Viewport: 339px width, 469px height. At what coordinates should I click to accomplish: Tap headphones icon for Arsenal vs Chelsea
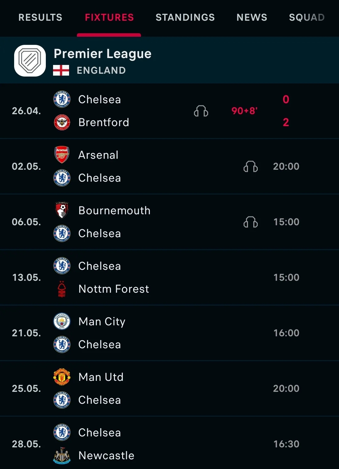pos(250,167)
